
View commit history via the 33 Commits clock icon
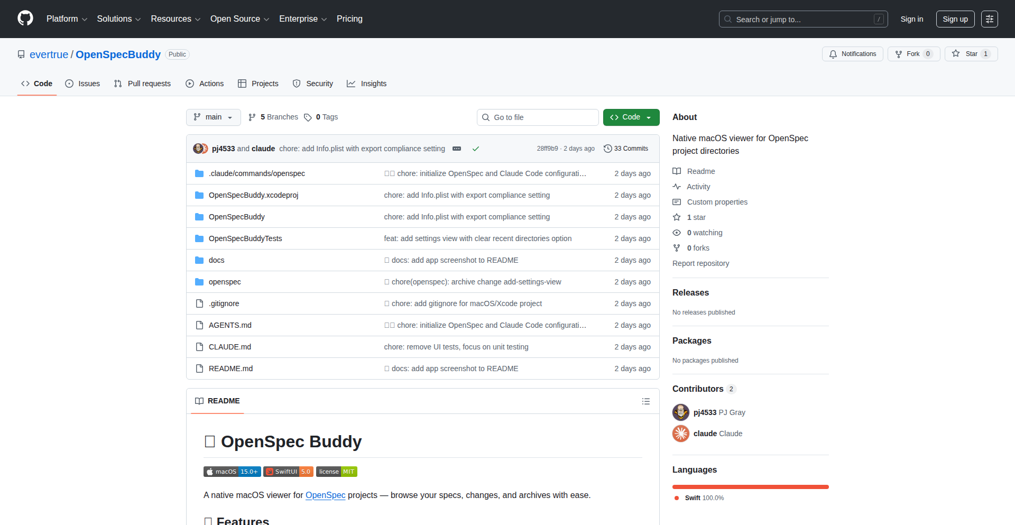607,149
